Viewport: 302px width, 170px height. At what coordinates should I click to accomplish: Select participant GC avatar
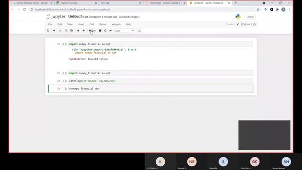pyautogui.click(x=255, y=161)
